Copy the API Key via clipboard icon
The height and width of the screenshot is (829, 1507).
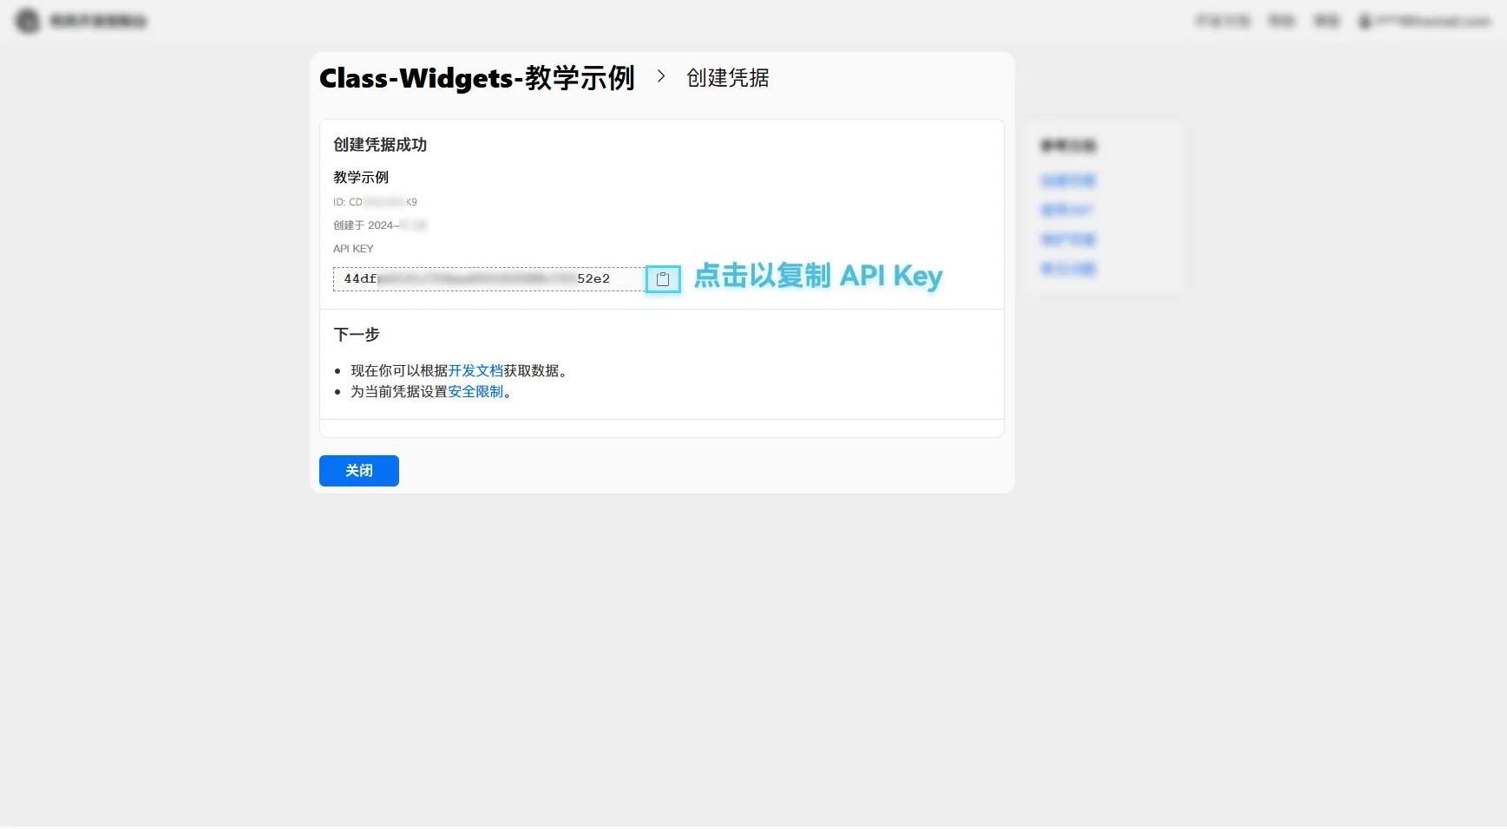click(x=663, y=278)
